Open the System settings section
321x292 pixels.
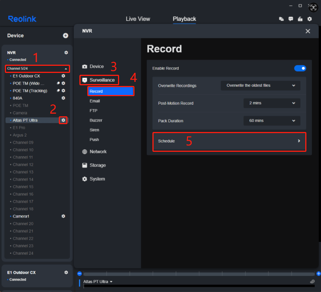pos(94,179)
